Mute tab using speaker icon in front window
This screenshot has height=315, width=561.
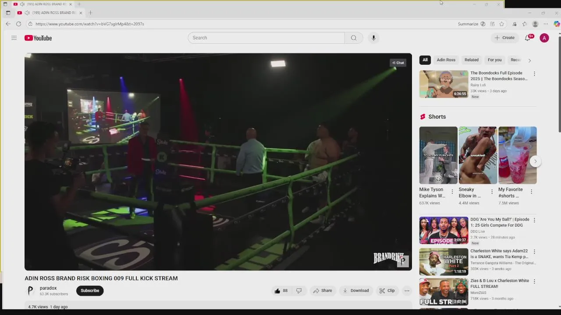click(27, 13)
